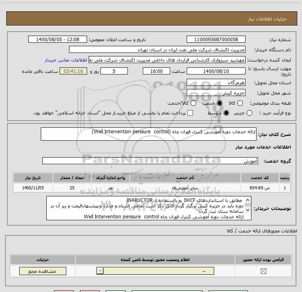Click need date cell 1400/11/05

[x=33, y=188]
